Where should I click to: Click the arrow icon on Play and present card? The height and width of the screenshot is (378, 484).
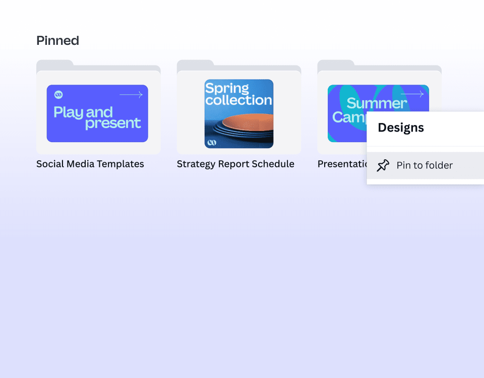pos(131,95)
